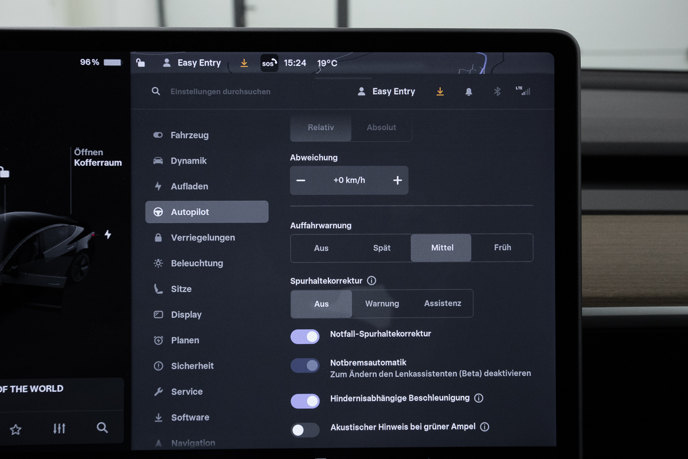688x459 pixels.
Task: Tap the 19°C temperature reading
Action: click(x=327, y=63)
